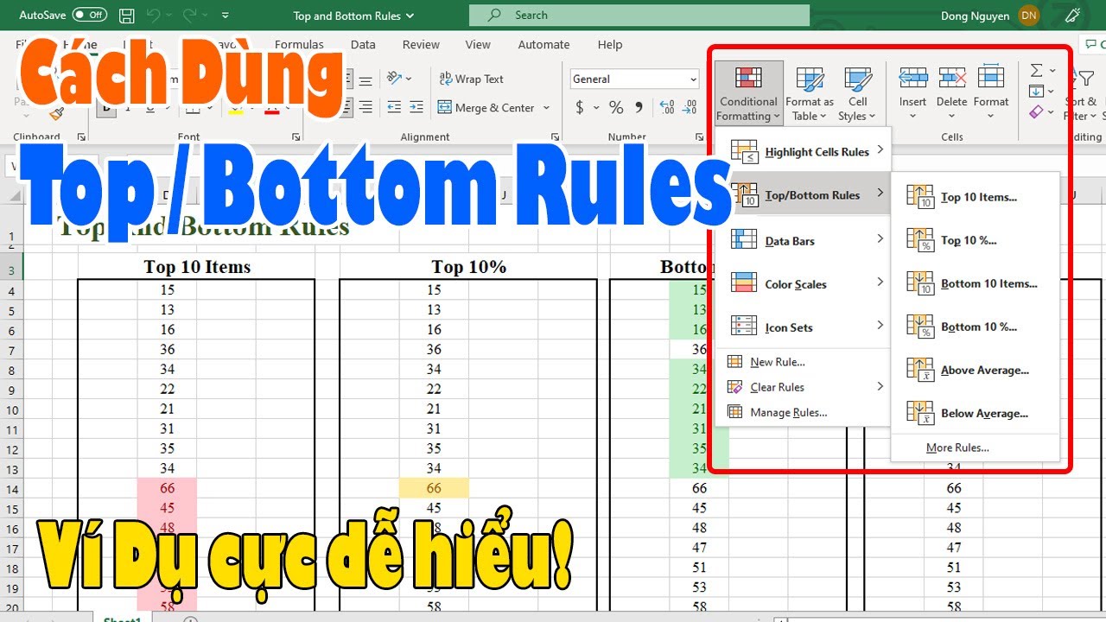
Task: Toggle Wrap Text
Action: click(471, 79)
